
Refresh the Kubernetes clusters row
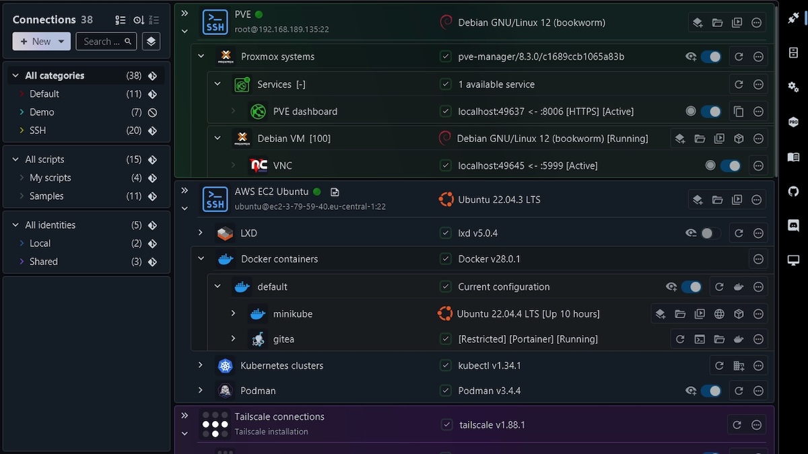click(x=719, y=366)
